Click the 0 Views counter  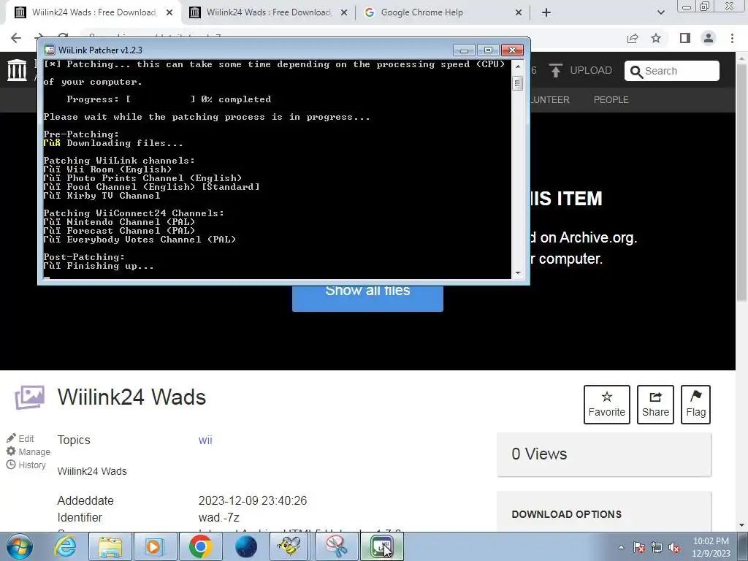[x=539, y=454]
